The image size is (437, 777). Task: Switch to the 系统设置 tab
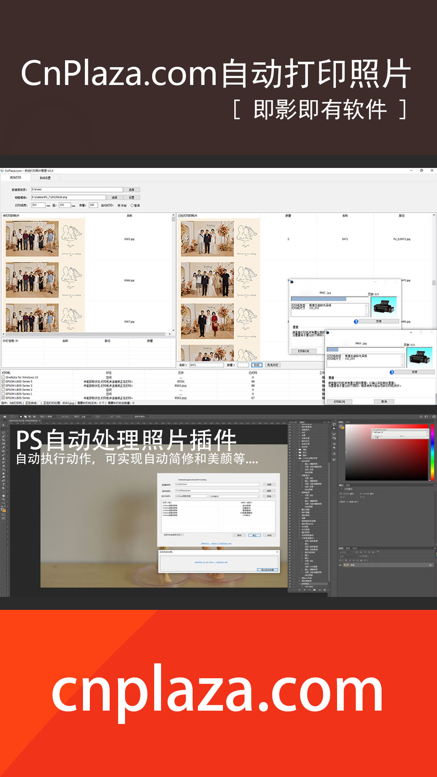click(45, 178)
